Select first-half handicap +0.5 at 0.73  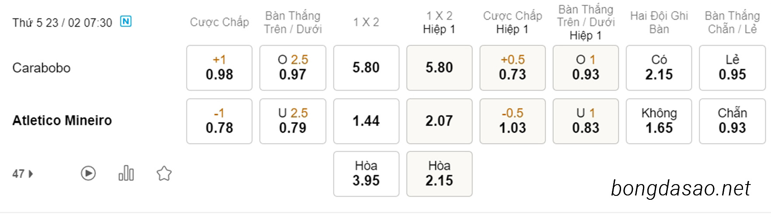coord(513,68)
